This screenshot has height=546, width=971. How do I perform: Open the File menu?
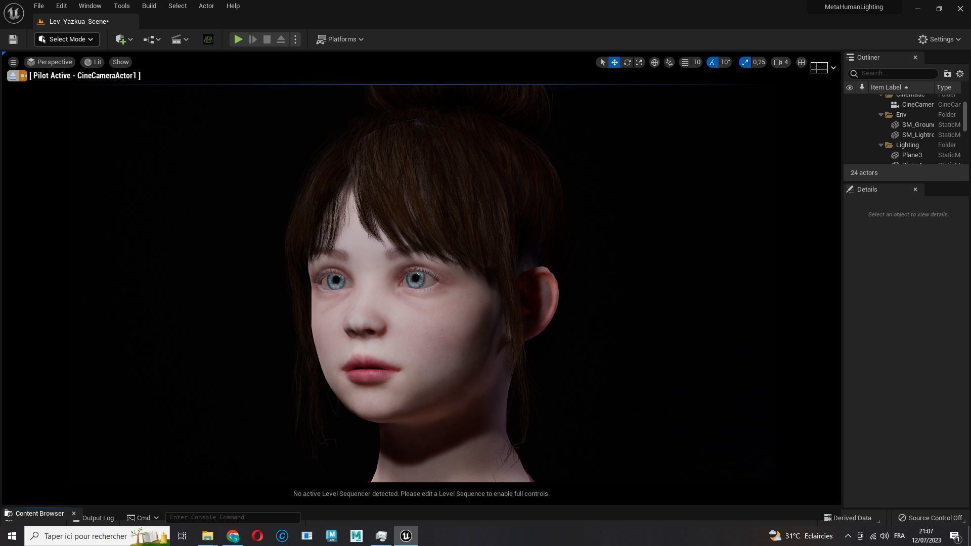click(x=38, y=6)
